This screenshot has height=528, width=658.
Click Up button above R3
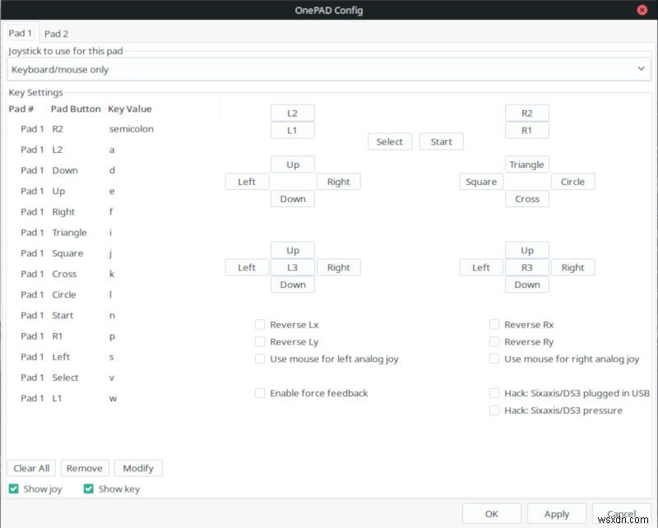coord(526,250)
